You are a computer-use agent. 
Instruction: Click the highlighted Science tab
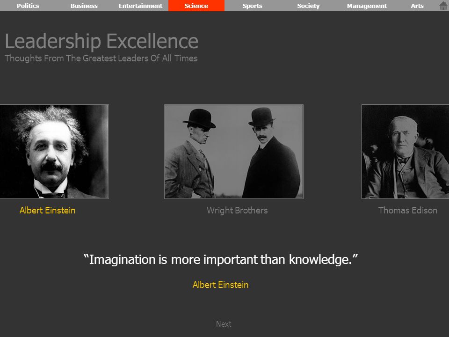[196, 6]
